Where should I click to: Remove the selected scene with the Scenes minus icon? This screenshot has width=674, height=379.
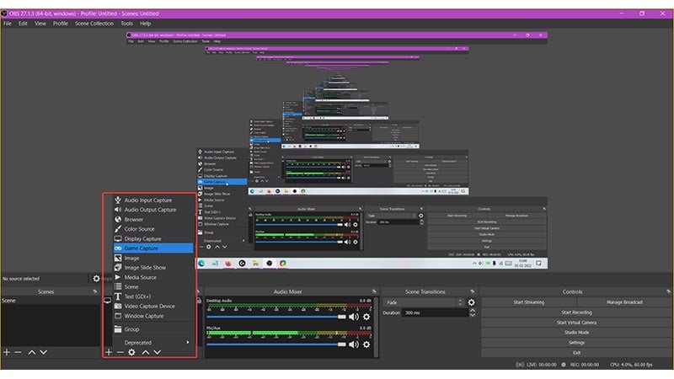pyautogui.click(x=18, y=352)
